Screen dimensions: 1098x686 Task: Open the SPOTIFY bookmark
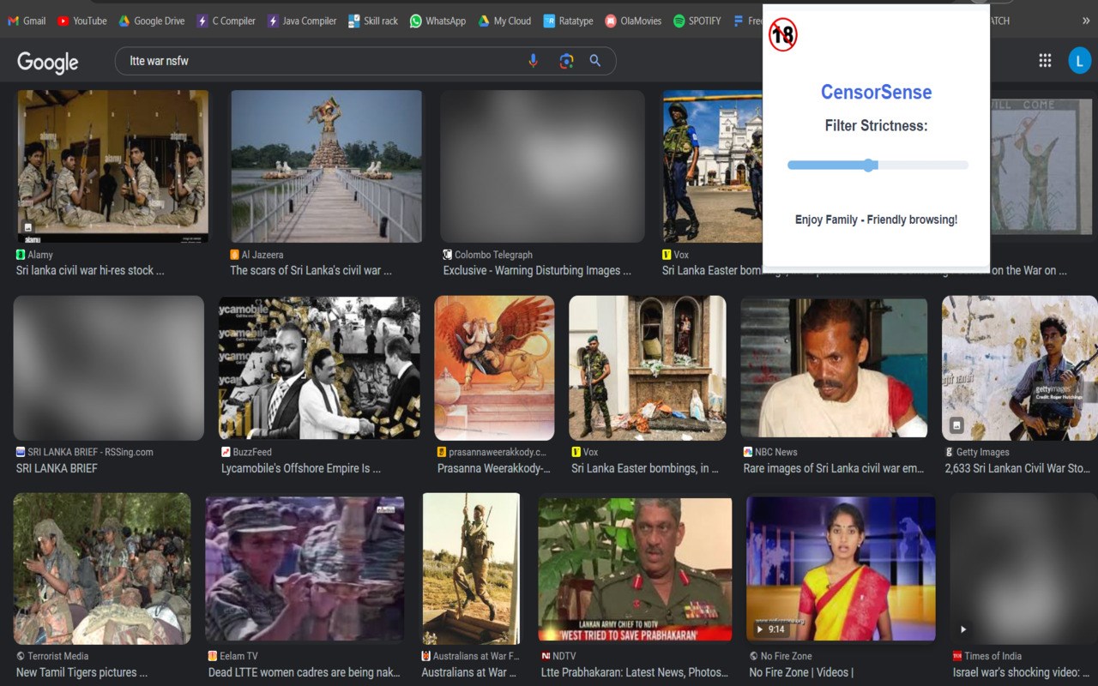pos(697,21)
